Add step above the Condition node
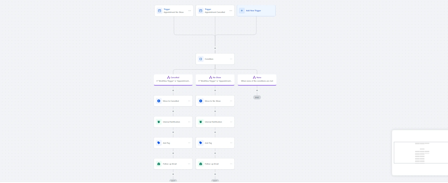The height and width of the screenshot is (183, 448). pyautogui.click(x=215, y=48)
